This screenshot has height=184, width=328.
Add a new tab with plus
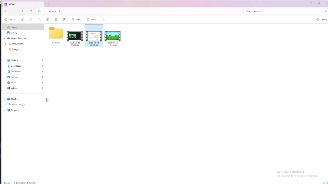coord(48,4)
